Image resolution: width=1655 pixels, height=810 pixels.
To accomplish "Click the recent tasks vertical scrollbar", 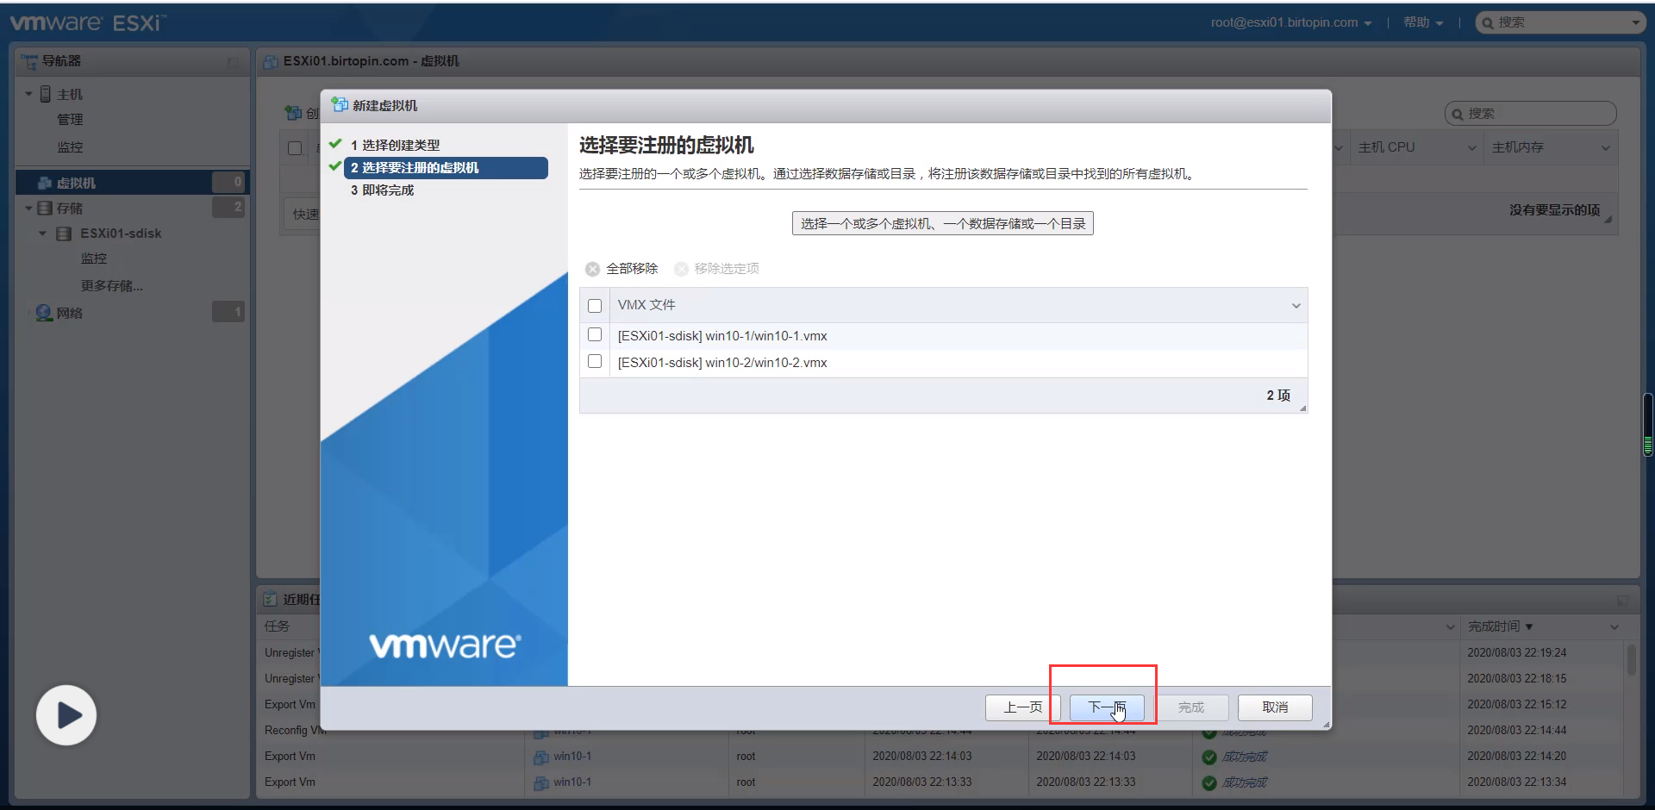I will point(1631,660).
